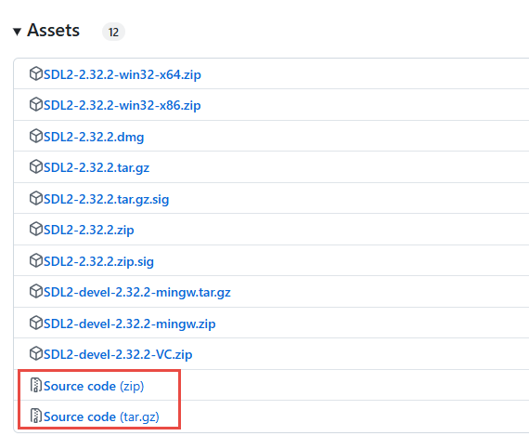This screenshot has height=436, width=529.
Task: Click package icon beside SDL2-2.32.2.tar.gz
Action: (36, 166)
